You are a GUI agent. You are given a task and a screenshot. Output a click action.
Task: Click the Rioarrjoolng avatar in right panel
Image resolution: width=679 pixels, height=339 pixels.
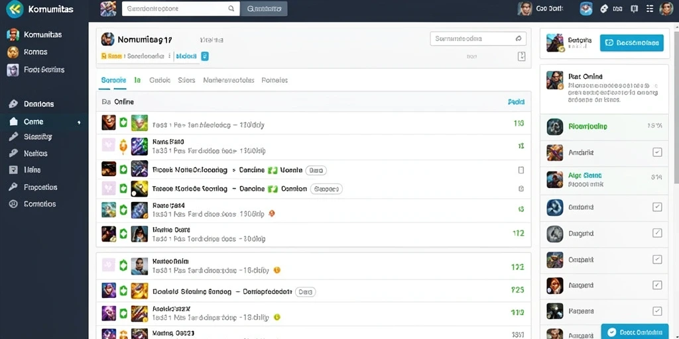pos(555,126)
